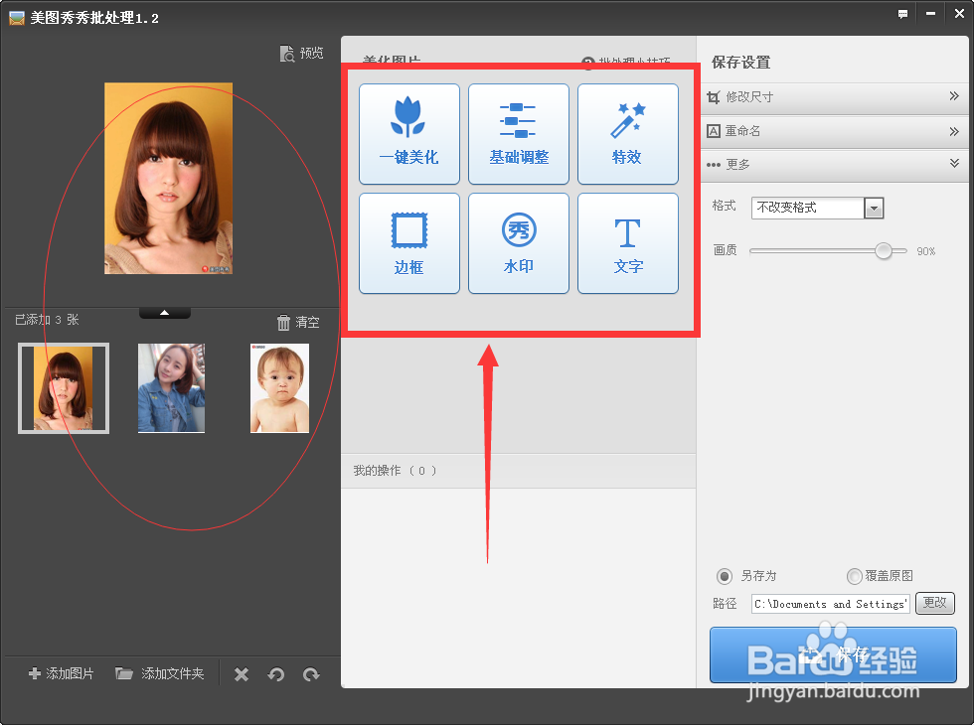Open the 文字 text tool
The height and width of the screenshot is (725, 974).
coord(628,243)
